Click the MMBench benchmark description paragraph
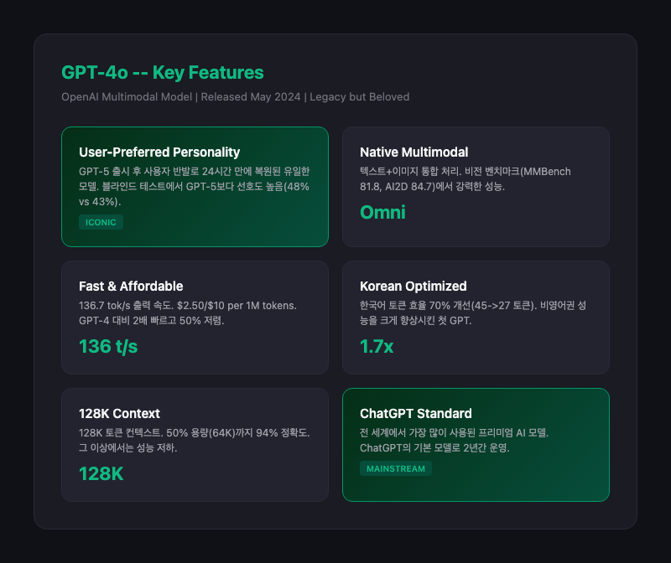671x563 pixels. pyautogui.click(x=466, y=178)
